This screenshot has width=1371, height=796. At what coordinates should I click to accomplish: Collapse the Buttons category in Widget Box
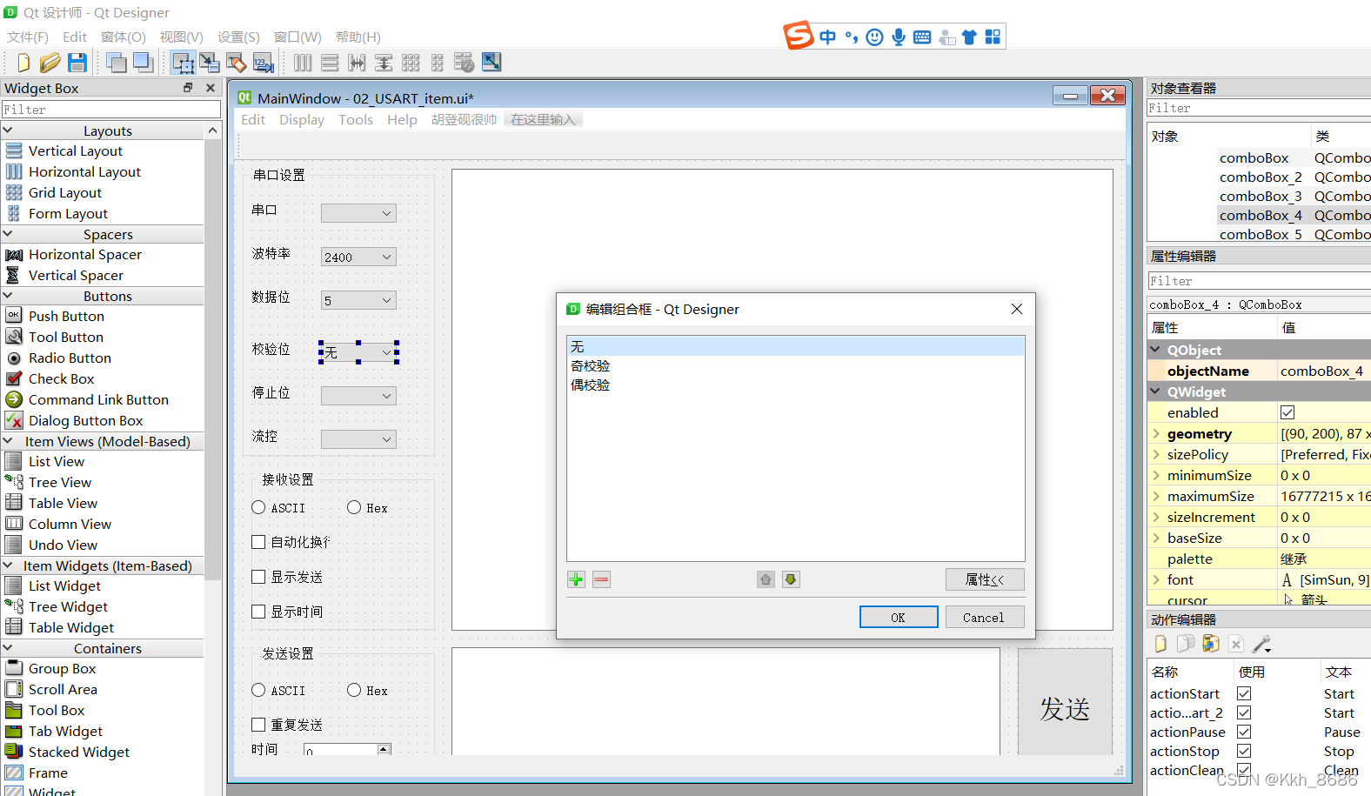[9, 296]
